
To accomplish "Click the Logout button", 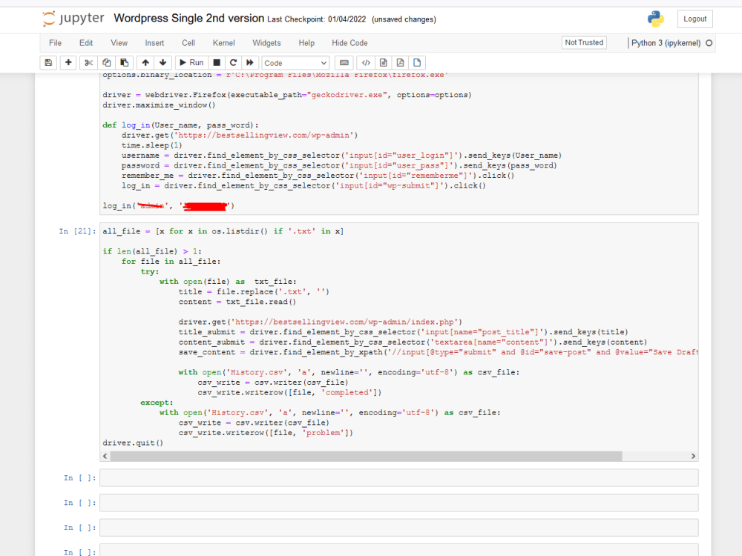I will click(695, 19).
